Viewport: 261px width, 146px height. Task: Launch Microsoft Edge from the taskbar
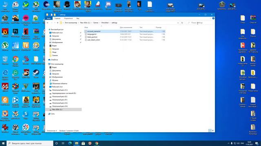coord(70,143)
